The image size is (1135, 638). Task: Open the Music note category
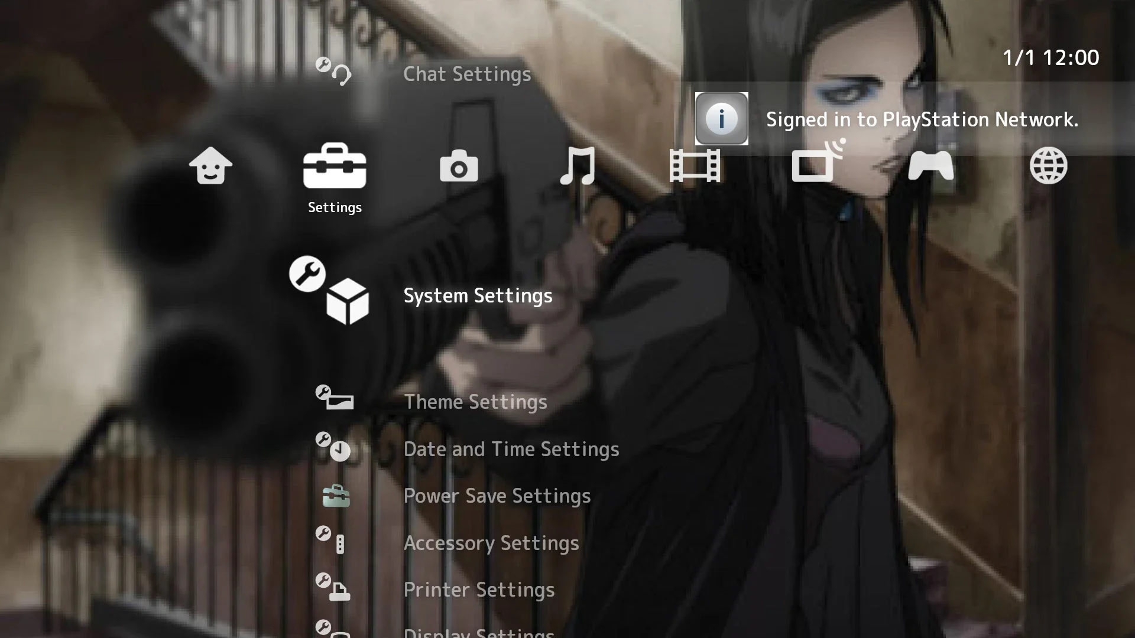(x=578, y=165)
